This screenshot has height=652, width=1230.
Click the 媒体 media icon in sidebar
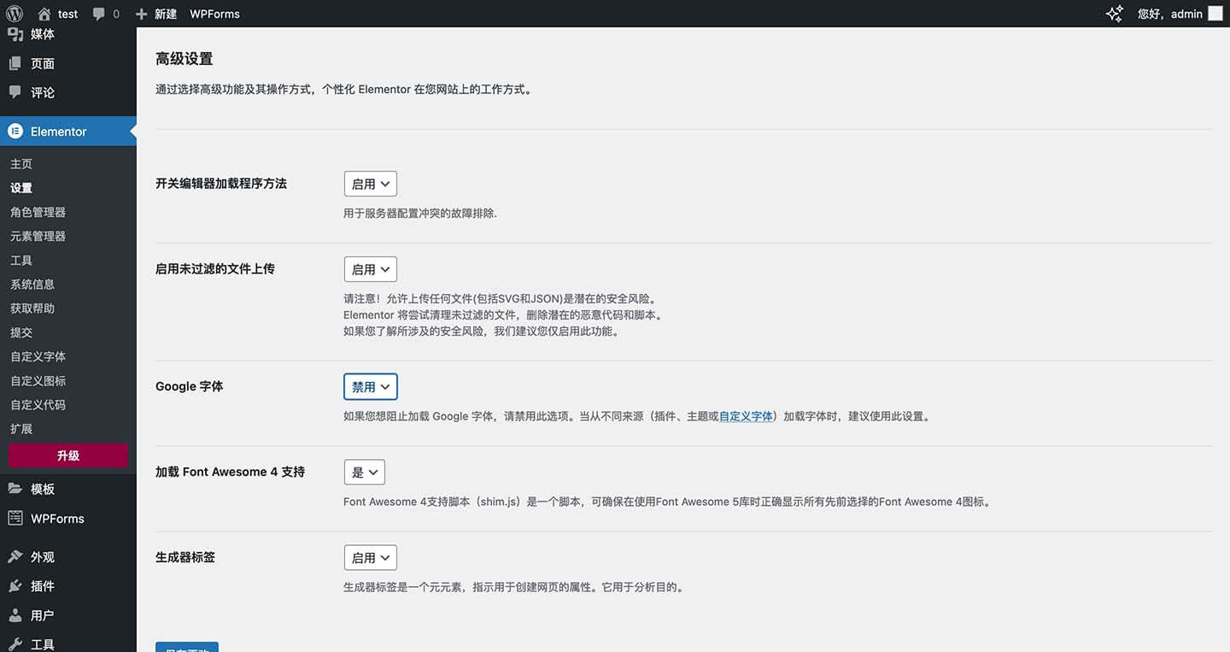15,34
